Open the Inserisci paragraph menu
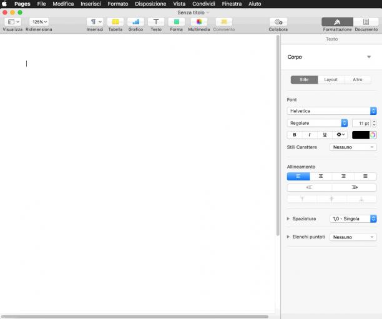Screen dimensions: 382x319 (95, 22)
